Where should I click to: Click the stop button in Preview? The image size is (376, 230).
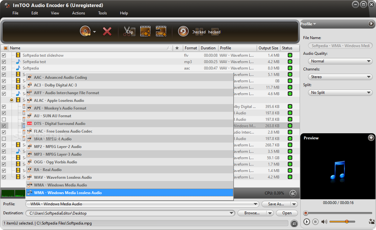point(315,222)
